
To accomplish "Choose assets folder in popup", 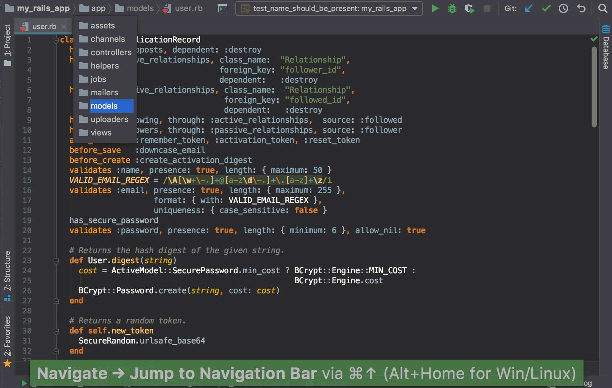I will [105, 26].
